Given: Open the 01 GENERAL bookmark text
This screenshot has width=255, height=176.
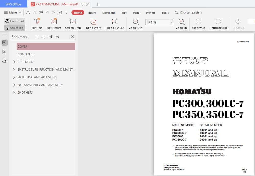Looking at the screenshot, I should 26,62.
